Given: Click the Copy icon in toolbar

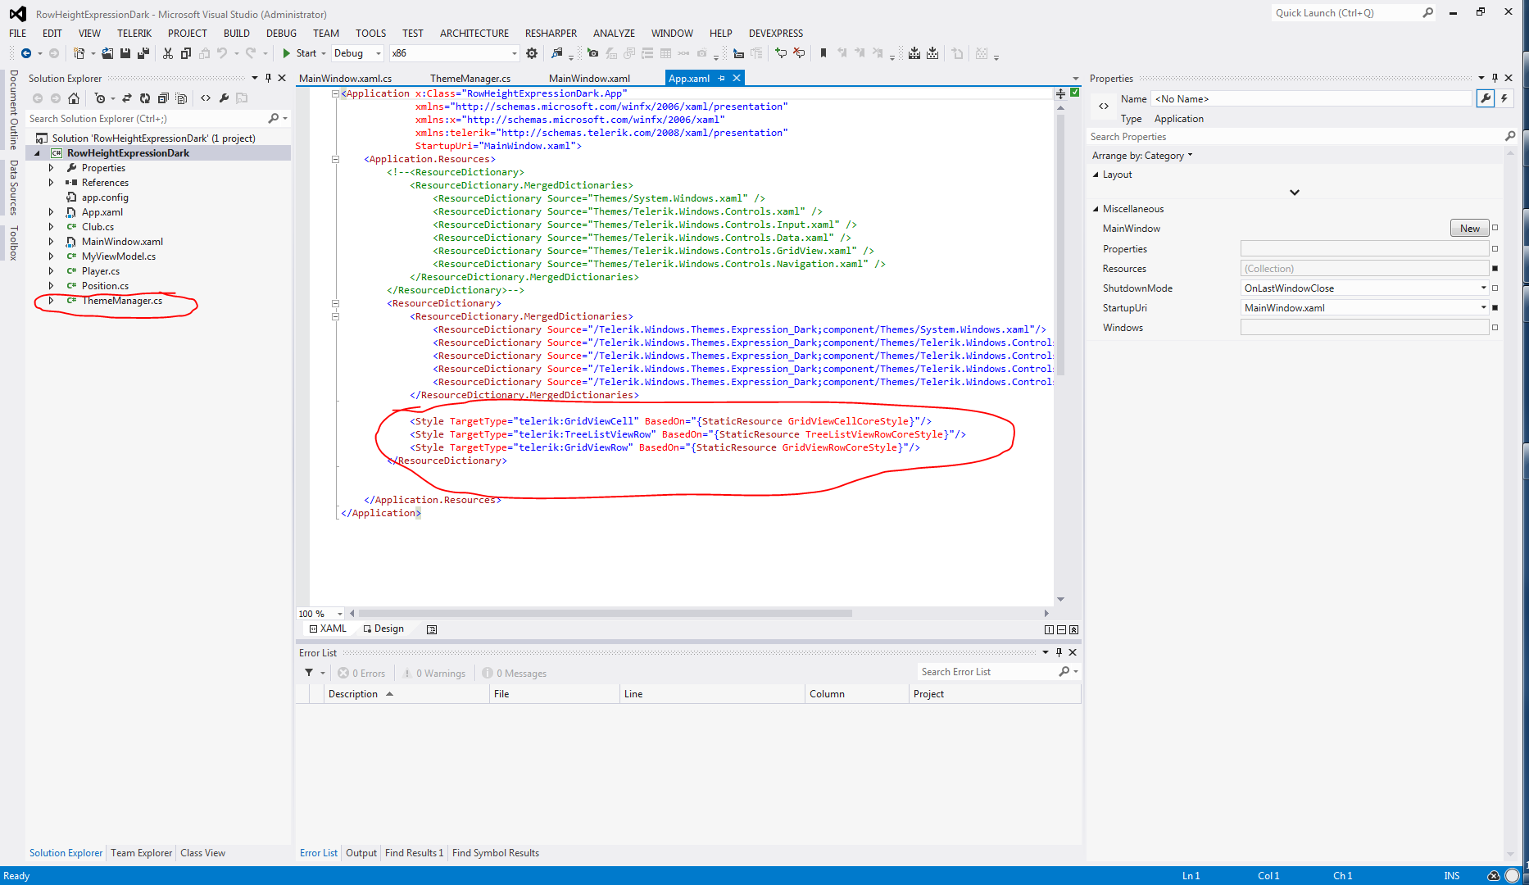Looking at the screenshot, I should [x=186, y=53].
